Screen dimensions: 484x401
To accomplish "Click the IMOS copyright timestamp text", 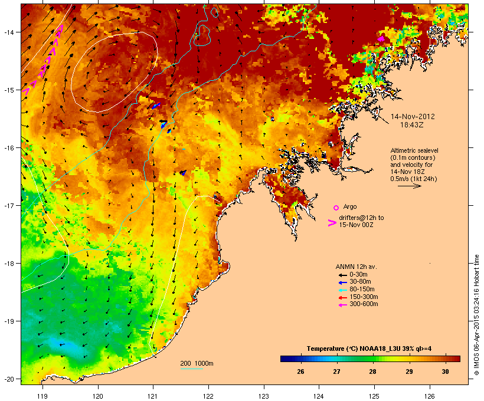I will point(476,315).
